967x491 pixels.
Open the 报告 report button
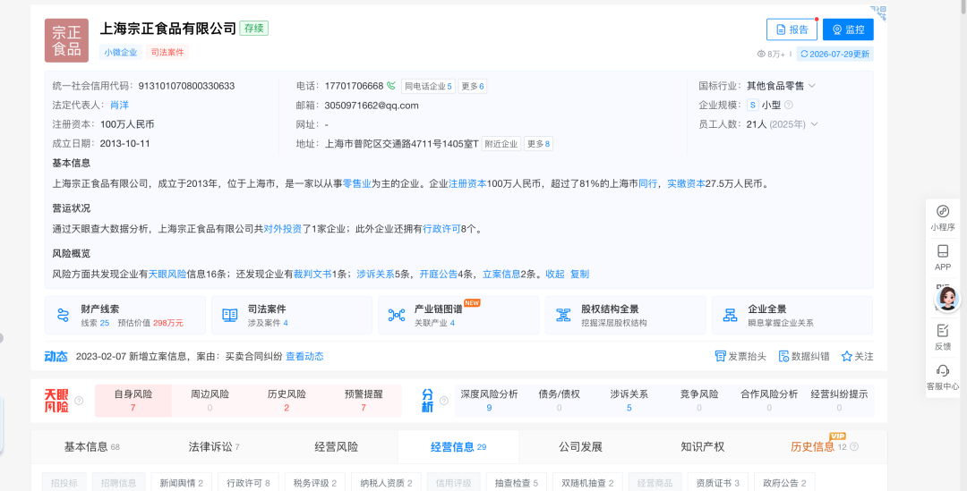[792, 30]
